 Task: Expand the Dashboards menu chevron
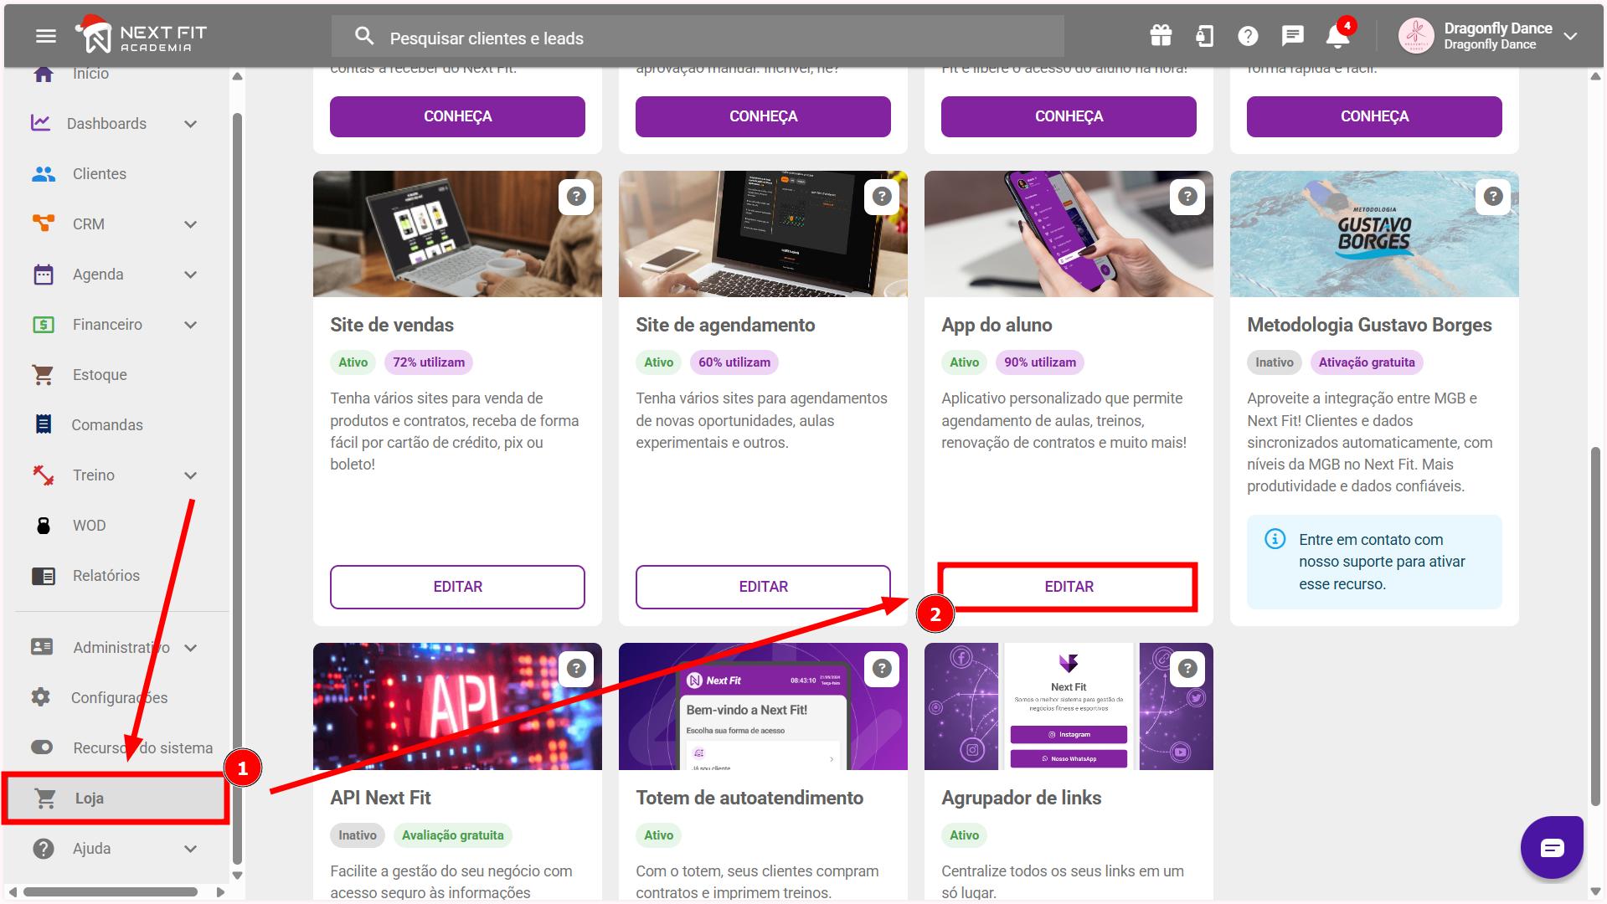191,124
